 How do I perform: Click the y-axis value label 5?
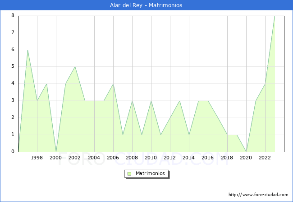[x=13, y=66]
